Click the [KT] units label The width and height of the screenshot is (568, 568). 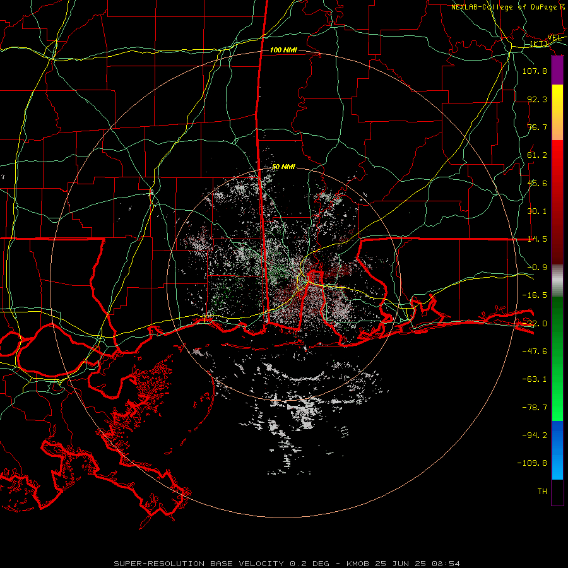[539, 44]
